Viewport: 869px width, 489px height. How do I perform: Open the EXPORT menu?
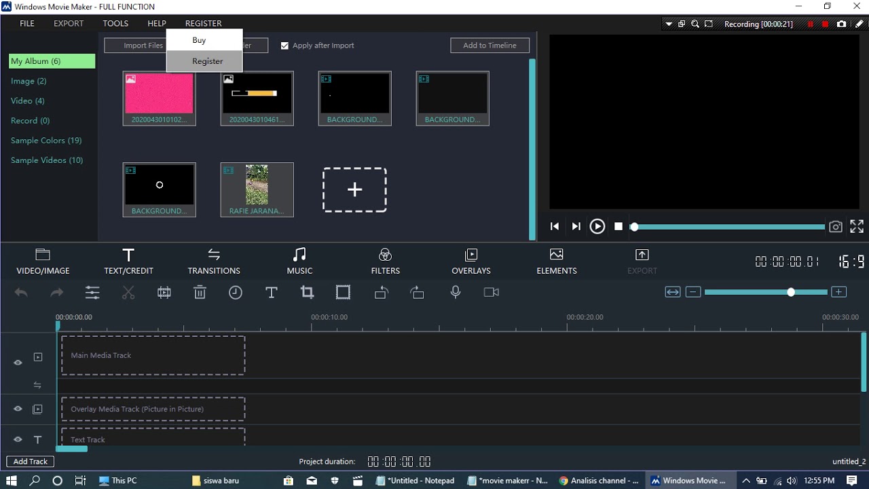pos(69,23)
